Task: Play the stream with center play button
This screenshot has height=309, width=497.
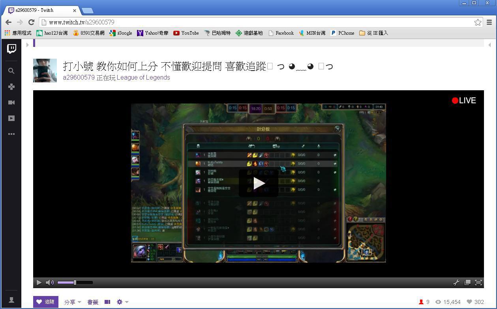Action: 259,182
